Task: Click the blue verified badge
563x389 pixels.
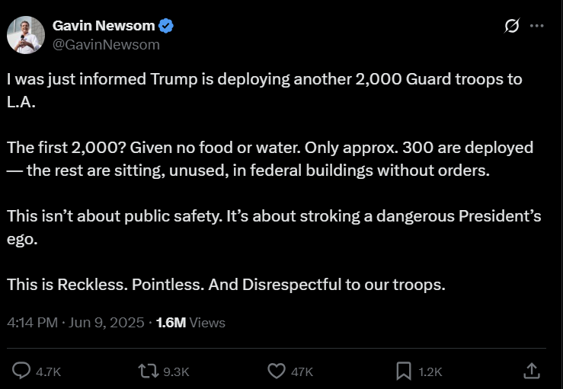Action: [x=166, y=26]
